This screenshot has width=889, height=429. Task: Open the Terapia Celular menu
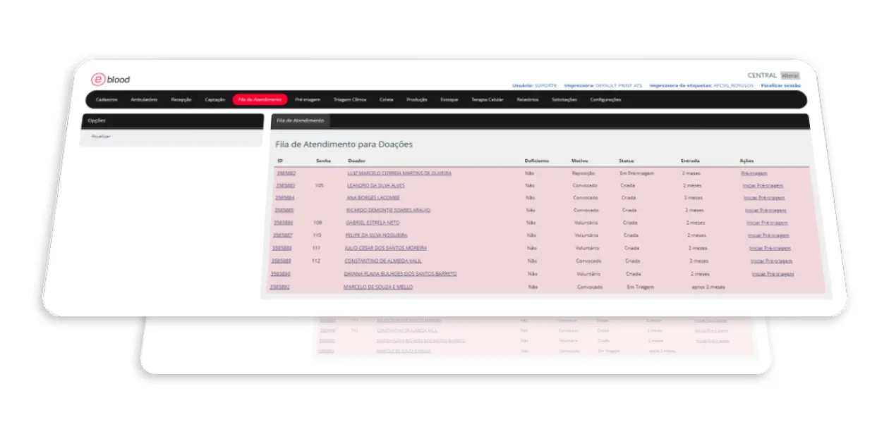488,99
